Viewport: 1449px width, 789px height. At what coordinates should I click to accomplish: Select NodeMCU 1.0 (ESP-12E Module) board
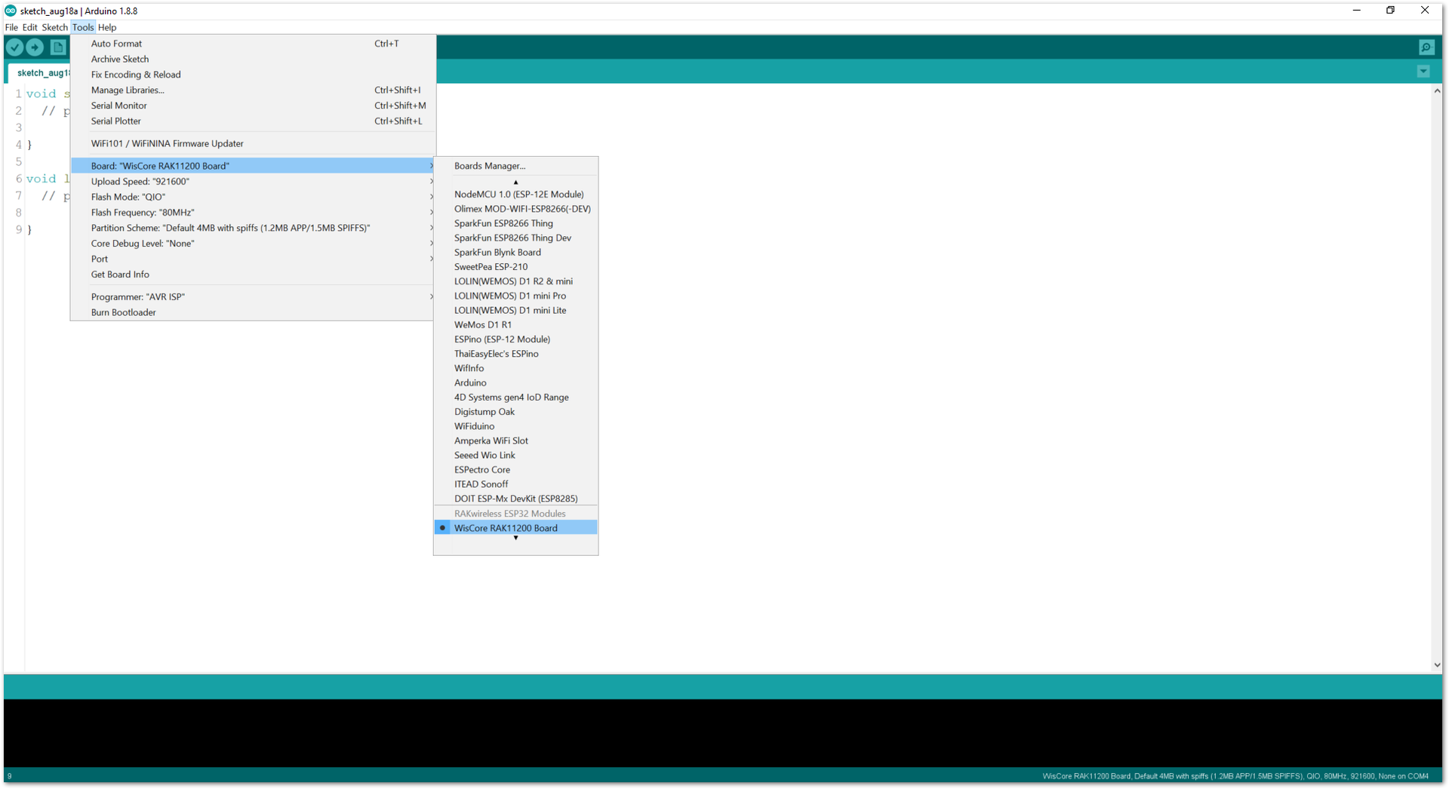click(515, 194)
